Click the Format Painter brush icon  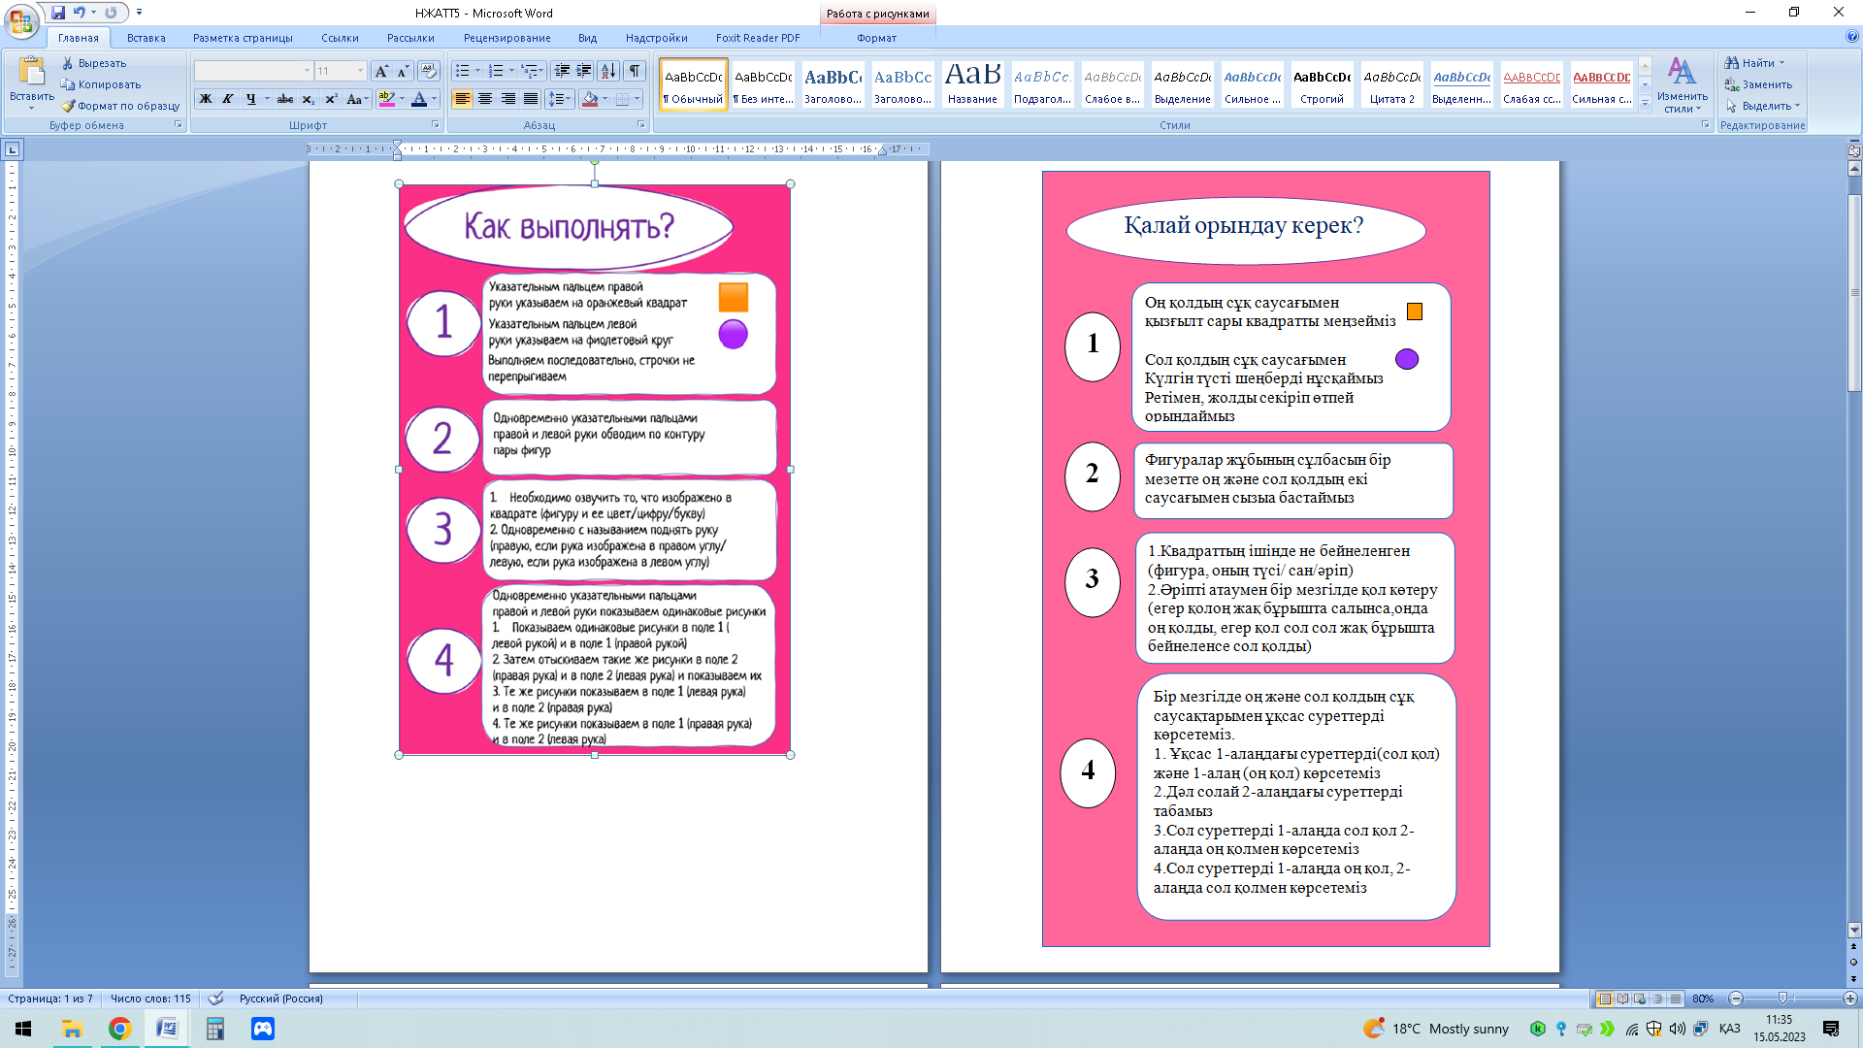tap(68, 106)
